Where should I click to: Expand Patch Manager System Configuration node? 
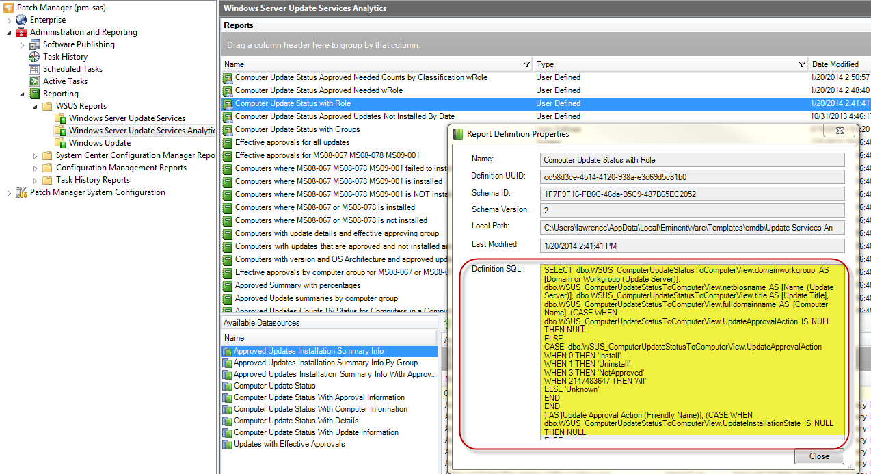pos(10,193)
